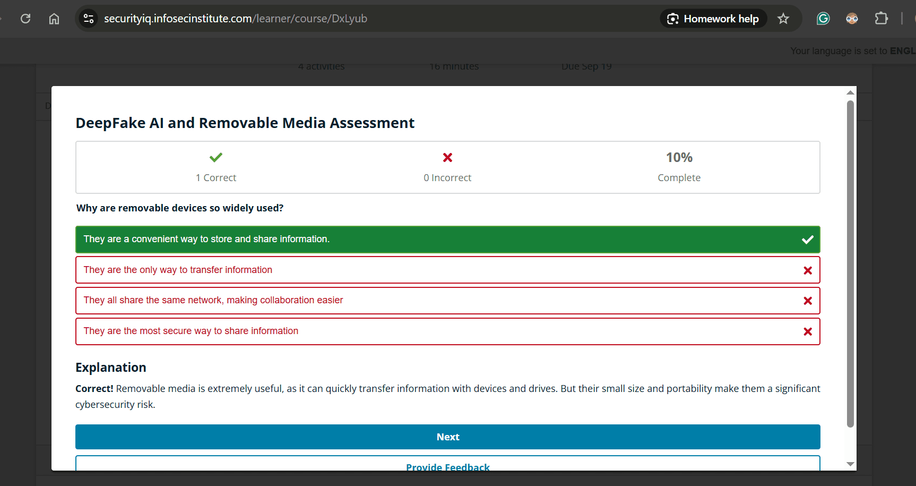Open the Grammarly extension icon
The width and height of the screenshot is (916, 486).
(823, 19)
